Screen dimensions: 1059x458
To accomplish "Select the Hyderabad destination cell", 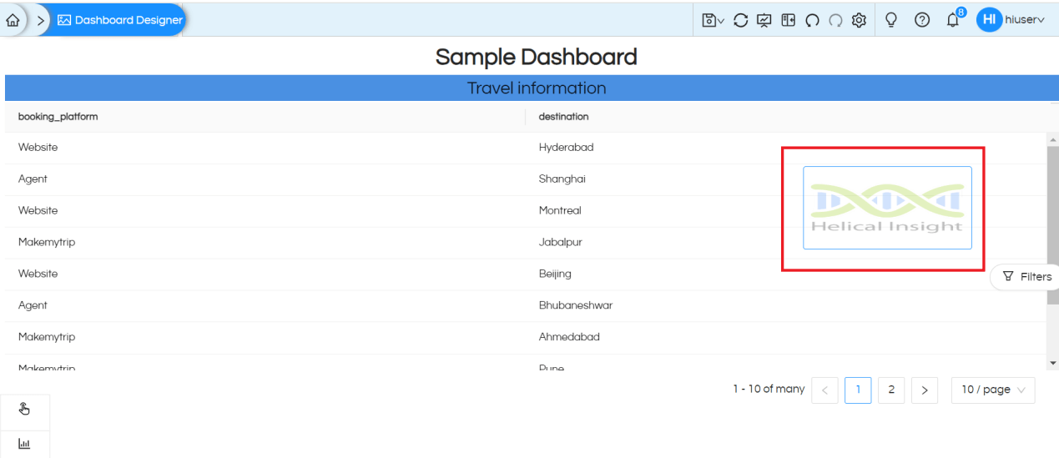I will pos(567,148).
